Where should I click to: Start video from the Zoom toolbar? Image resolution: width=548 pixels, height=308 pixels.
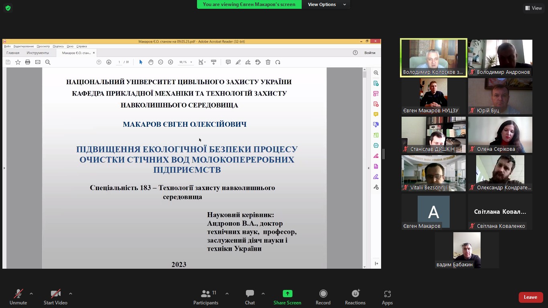pos(55,297)
